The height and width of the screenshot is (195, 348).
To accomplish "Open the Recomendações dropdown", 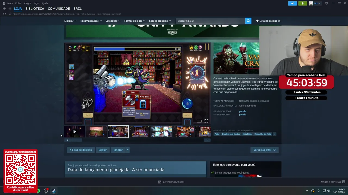I will point(91,21).
